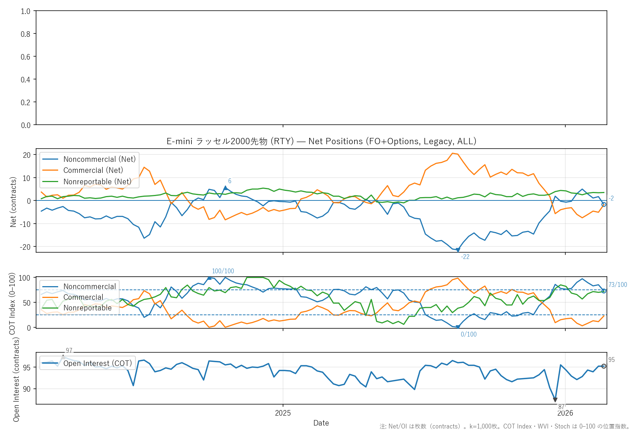Click the orange Commercial (Net) legend line swatch
The image size is (636, 434).
[x=50, y=170]
